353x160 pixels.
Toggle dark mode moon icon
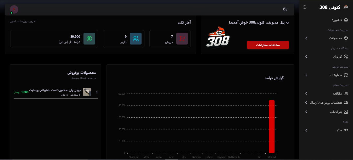click(x=285, y=9)
